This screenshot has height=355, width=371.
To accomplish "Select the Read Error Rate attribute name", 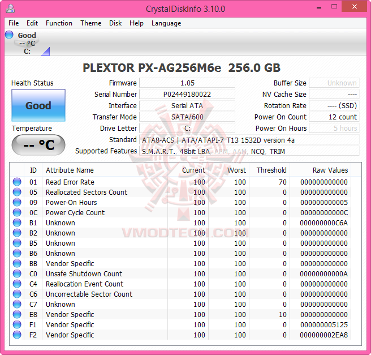I will click(70, 182).
